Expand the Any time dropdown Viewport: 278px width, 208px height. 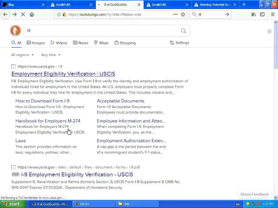coord(51,55)
